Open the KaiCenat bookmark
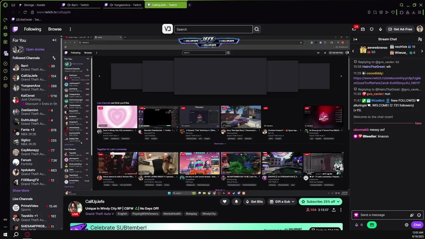 tap(27, 20)
